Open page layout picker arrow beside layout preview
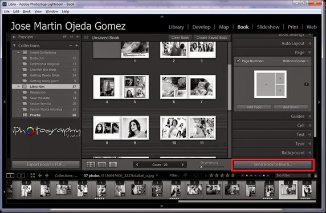Viewport: 326px width, 213px height. [307, 84]
